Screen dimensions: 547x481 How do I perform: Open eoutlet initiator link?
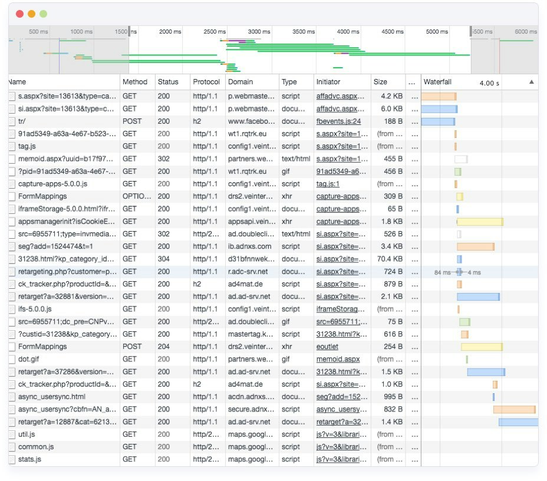[327, 347]
